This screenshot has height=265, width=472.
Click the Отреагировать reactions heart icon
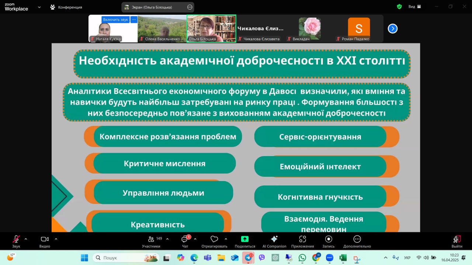(214, 239)
